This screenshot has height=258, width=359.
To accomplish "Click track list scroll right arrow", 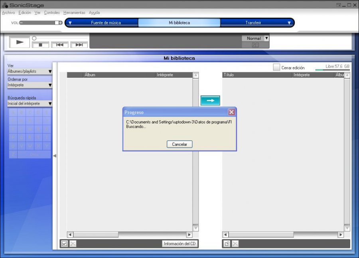I will pyautogui.click(x=341, y=235).
